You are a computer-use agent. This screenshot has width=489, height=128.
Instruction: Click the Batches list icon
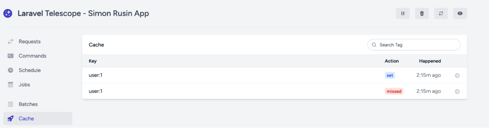(10, 104)
